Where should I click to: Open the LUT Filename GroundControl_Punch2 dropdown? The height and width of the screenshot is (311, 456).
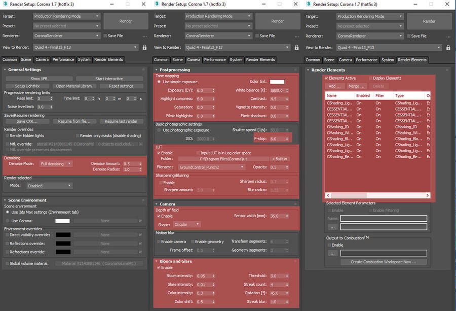(211, 167)
